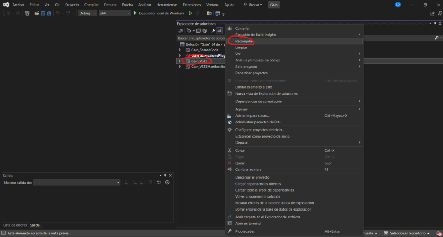Image resolution: width=443 pixels, height=237 pixels.
Task: Open the Herramientas menu
Action: click(x=167, y=5)
